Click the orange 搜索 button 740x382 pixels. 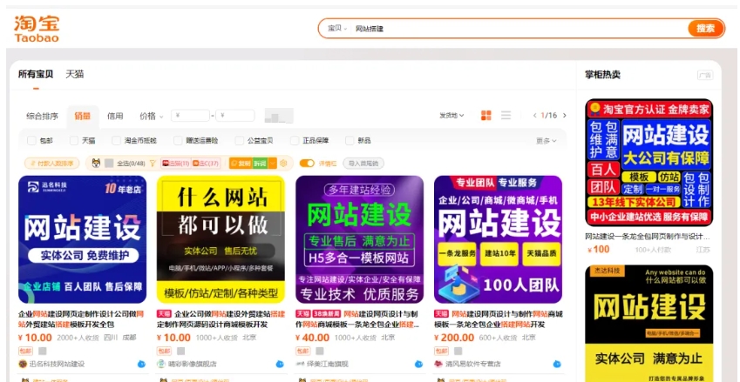[x=705, y=28]
